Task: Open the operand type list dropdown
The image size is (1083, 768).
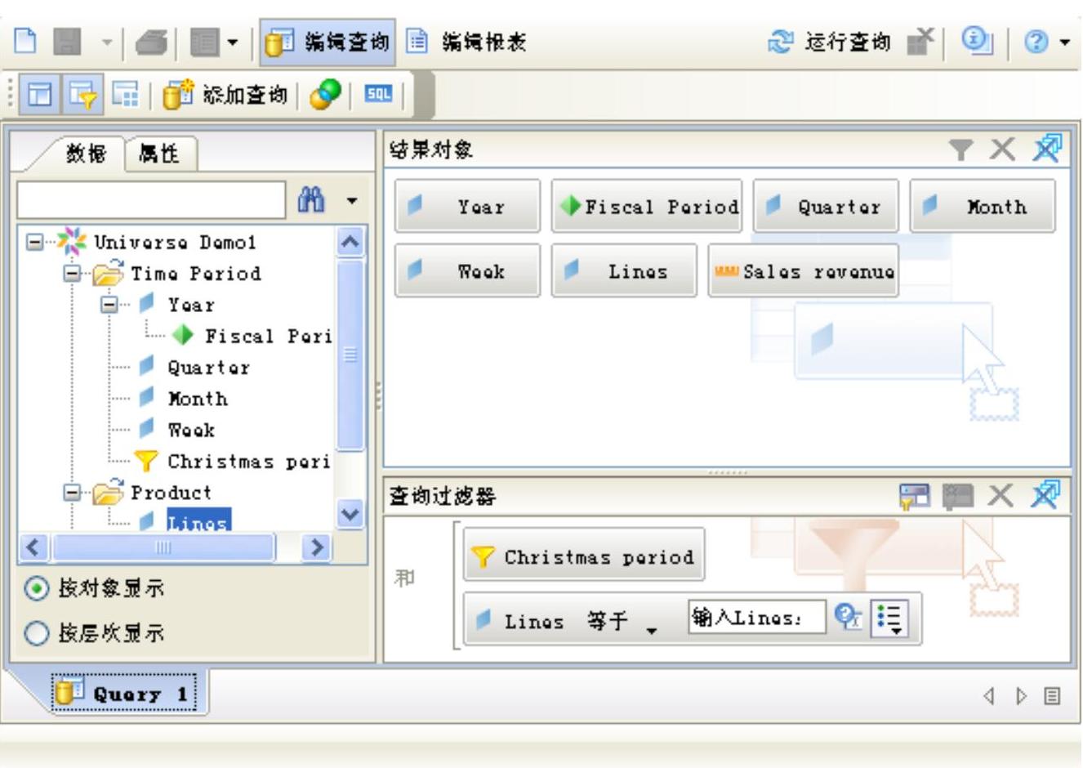Action: [889, 619]
